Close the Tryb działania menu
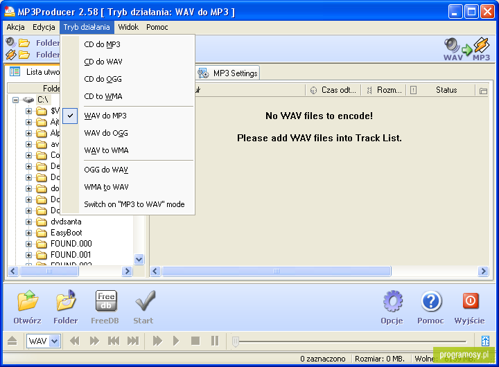 87,27
